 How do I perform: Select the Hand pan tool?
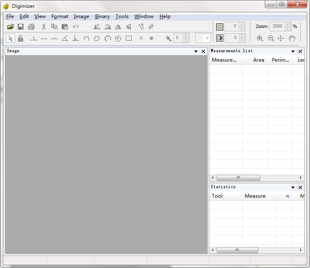tap(291, 38)
